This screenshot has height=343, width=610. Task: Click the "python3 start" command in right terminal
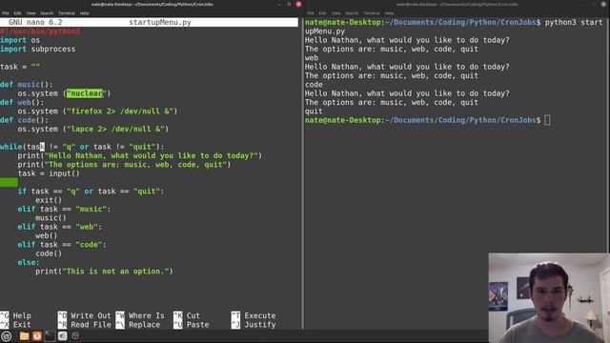coord(574,22)
